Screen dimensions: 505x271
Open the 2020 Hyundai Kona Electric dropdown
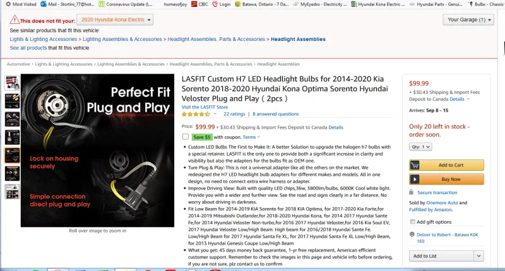click(x=115, y=20)
